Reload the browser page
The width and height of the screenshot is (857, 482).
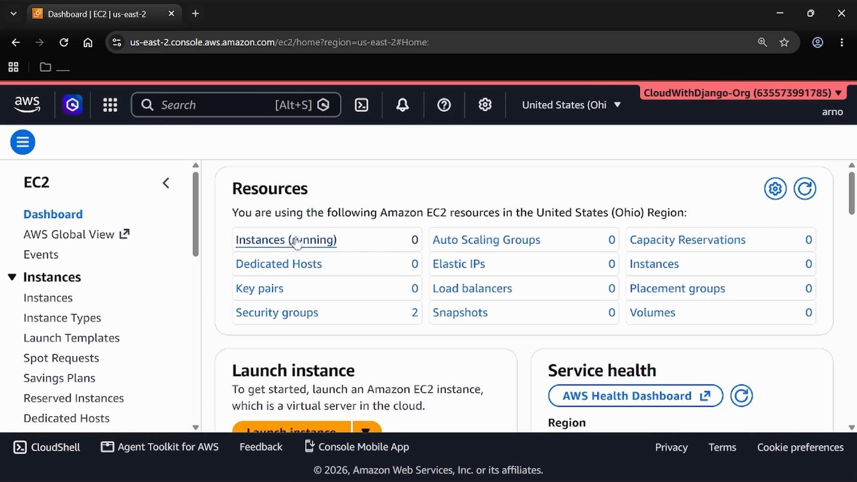coord(64,42)
